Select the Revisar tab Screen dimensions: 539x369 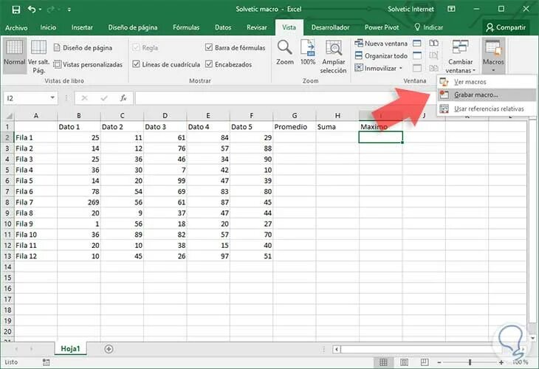(x=257, y=27)
